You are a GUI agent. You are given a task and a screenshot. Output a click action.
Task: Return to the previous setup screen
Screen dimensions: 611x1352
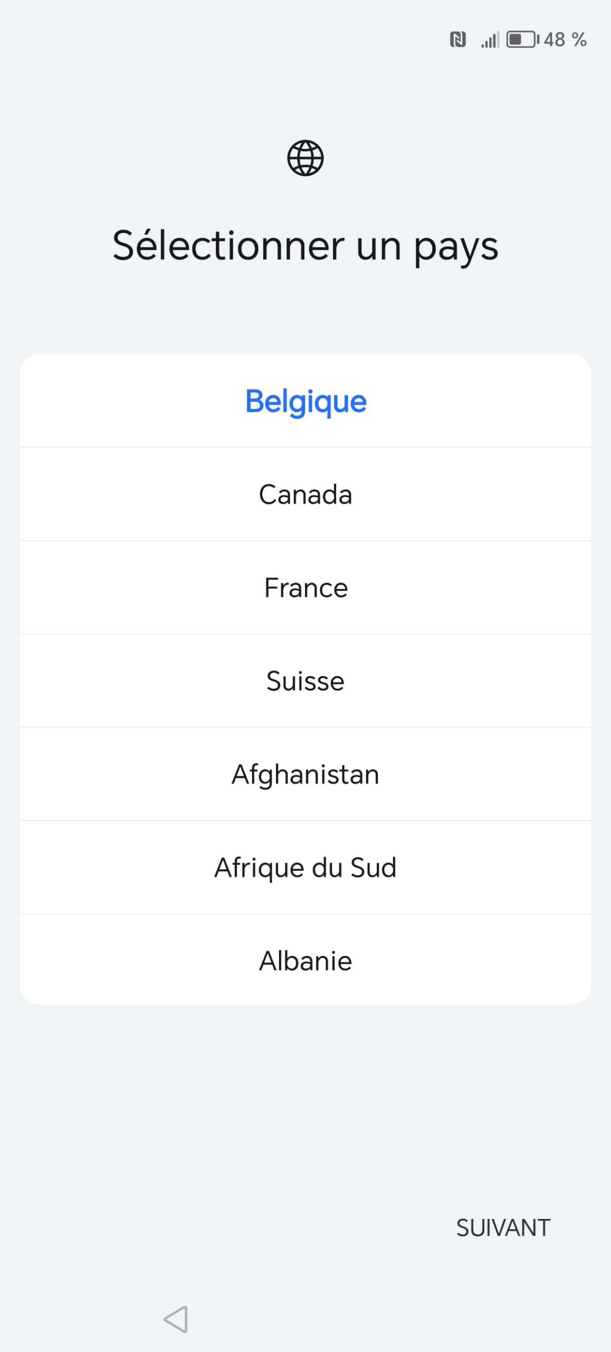(176, 1319)
